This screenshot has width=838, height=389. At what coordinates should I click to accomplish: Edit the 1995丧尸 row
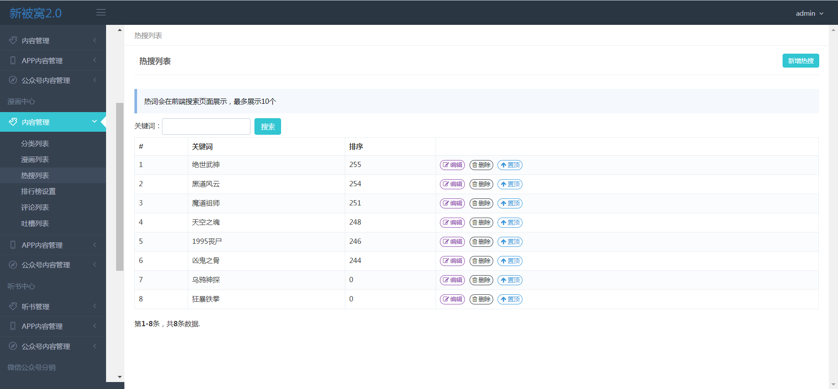(x=452, y=242)
